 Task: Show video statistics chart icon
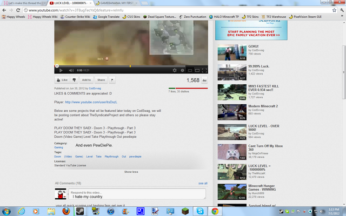(204, 80)
